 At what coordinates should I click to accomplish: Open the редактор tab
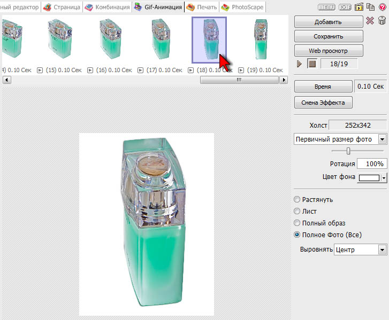tap(19, 7)
